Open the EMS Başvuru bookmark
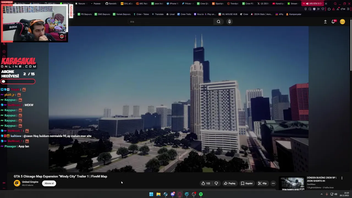The height and width of the screenshot is (198, 352). click(102, 14)
